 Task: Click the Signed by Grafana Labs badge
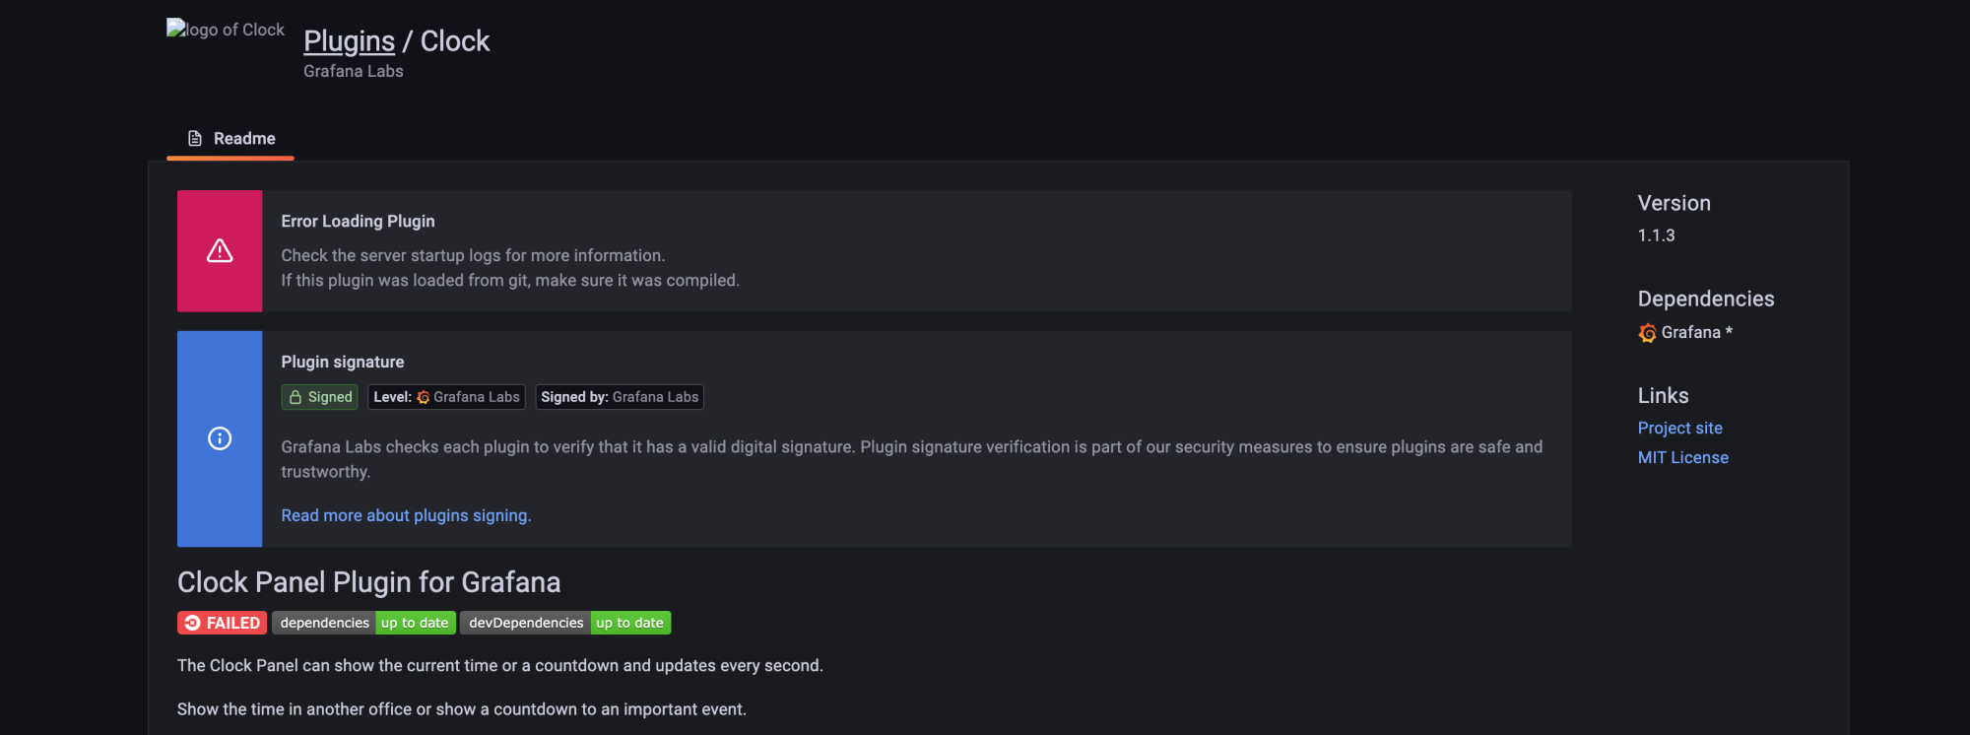(619, 396)
